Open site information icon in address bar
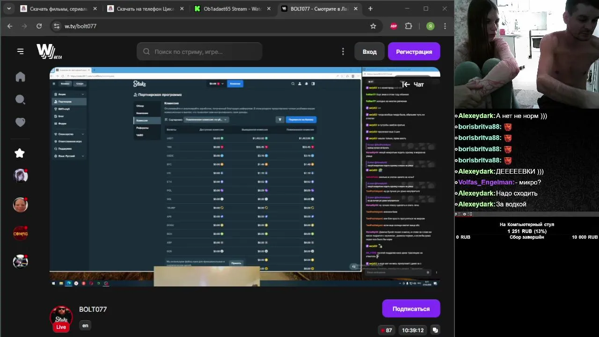 tap(56, 26)
